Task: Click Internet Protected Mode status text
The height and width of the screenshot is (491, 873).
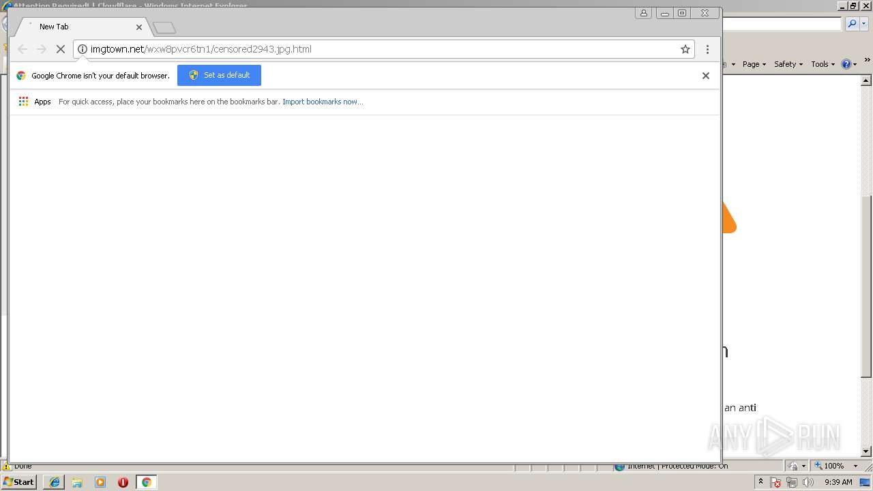Action: pos(677,466)
